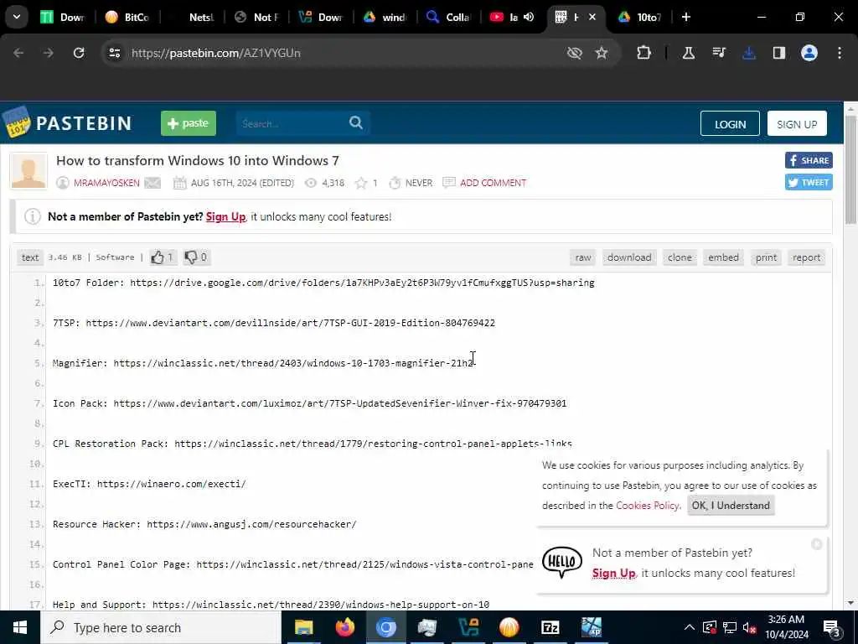Open the muted volume tray icon
The width and height of the screenshot is (858, 644).
coord(750,627)
